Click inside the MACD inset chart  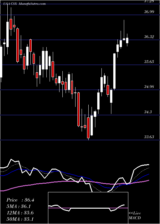tap(88, 208)
